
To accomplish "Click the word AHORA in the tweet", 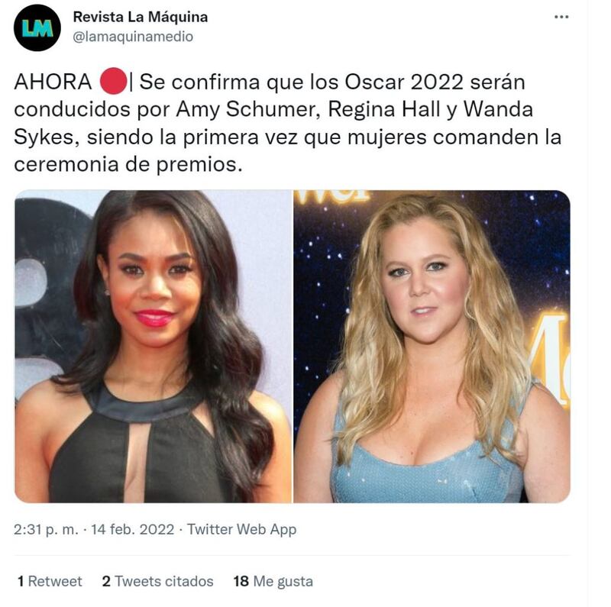I will (53, 82).
